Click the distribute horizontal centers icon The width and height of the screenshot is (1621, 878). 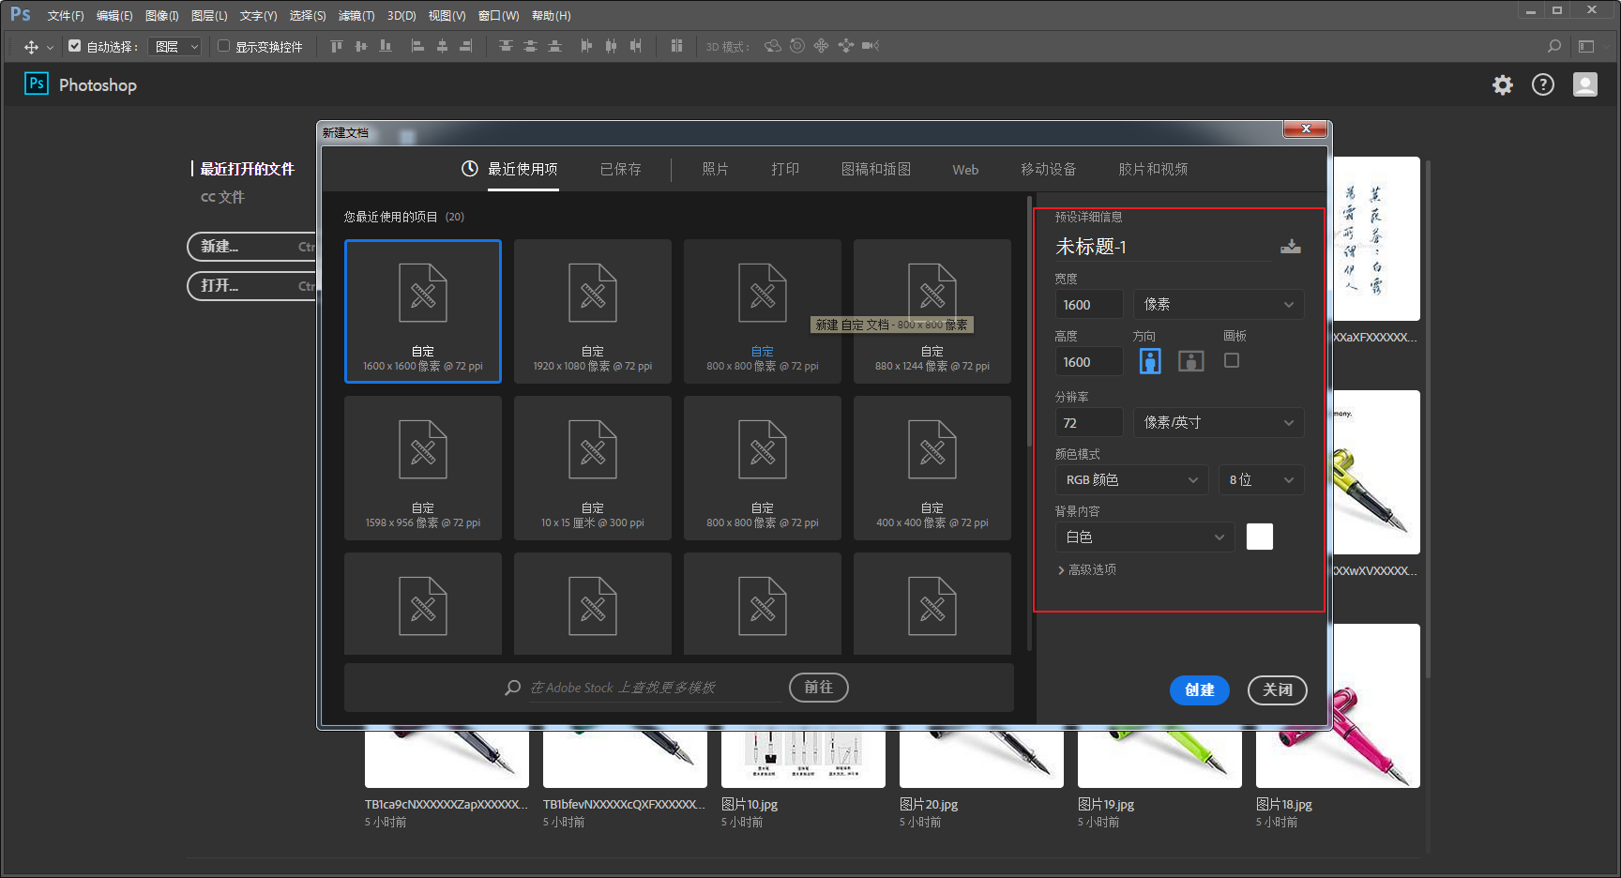point(612,46)
